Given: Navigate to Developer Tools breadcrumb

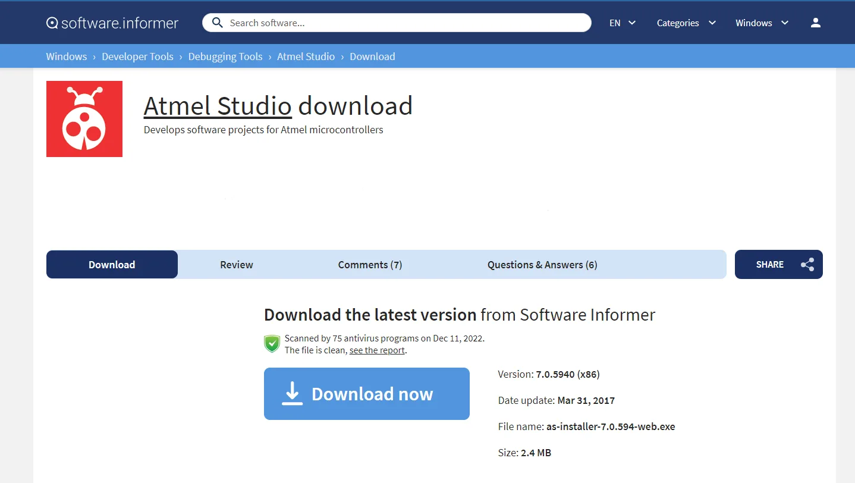Looking at the screenshot, I should pos(137,57).
